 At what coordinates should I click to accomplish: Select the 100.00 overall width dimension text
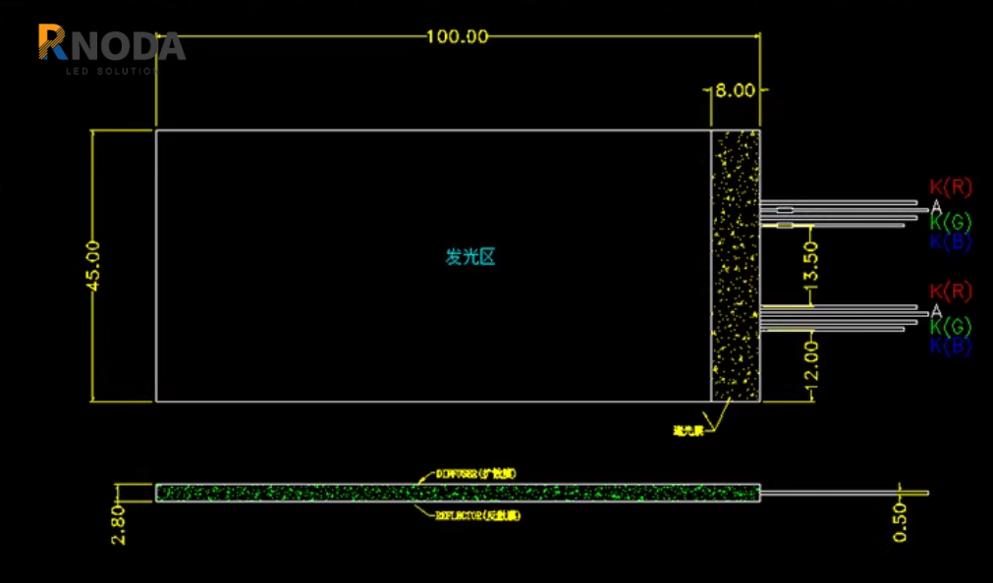point(457,36)
